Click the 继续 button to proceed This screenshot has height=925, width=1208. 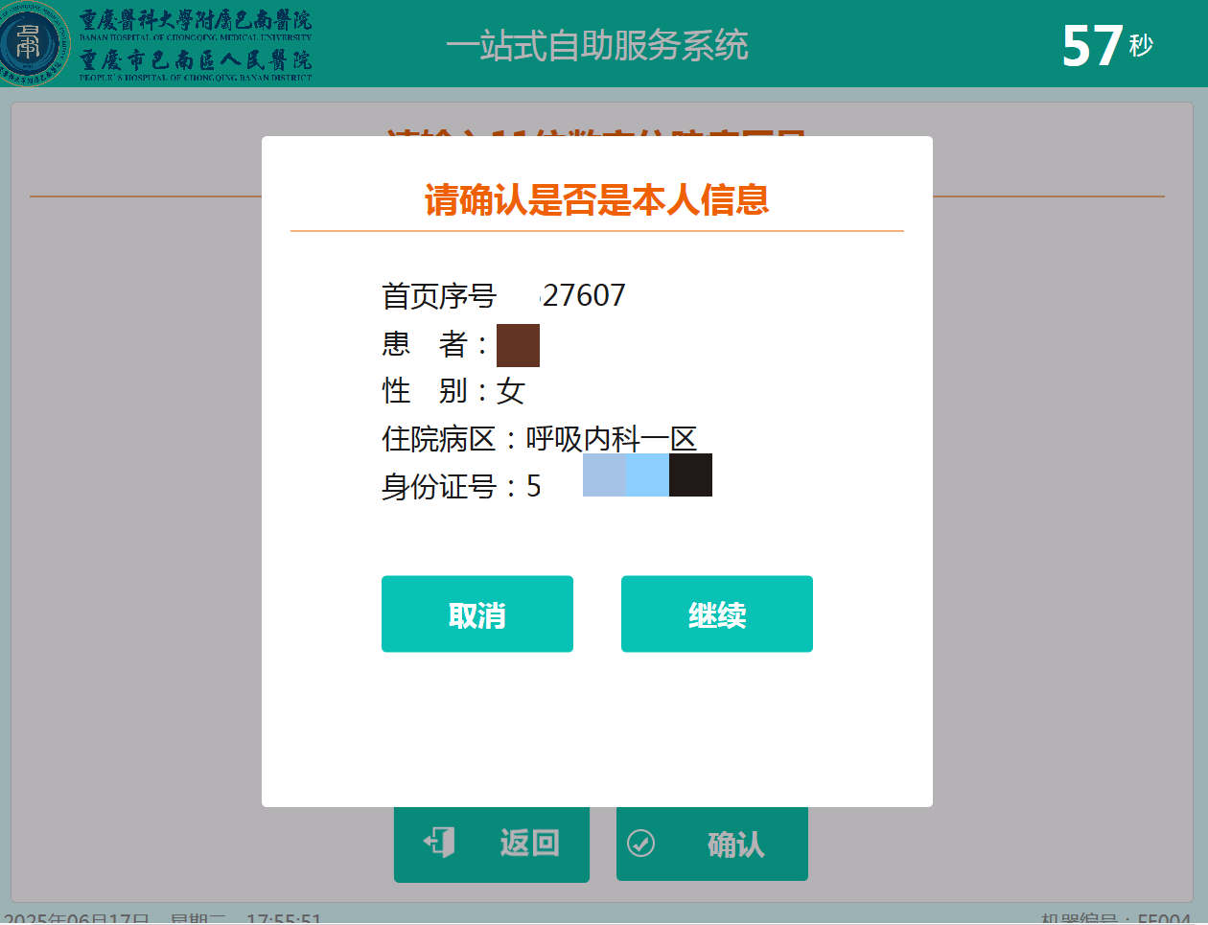[717, 613]
